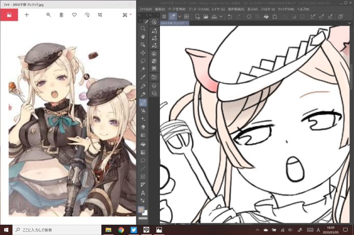
Task: Open the hamburger menu in command bar
Action: [x=164, y=17]
